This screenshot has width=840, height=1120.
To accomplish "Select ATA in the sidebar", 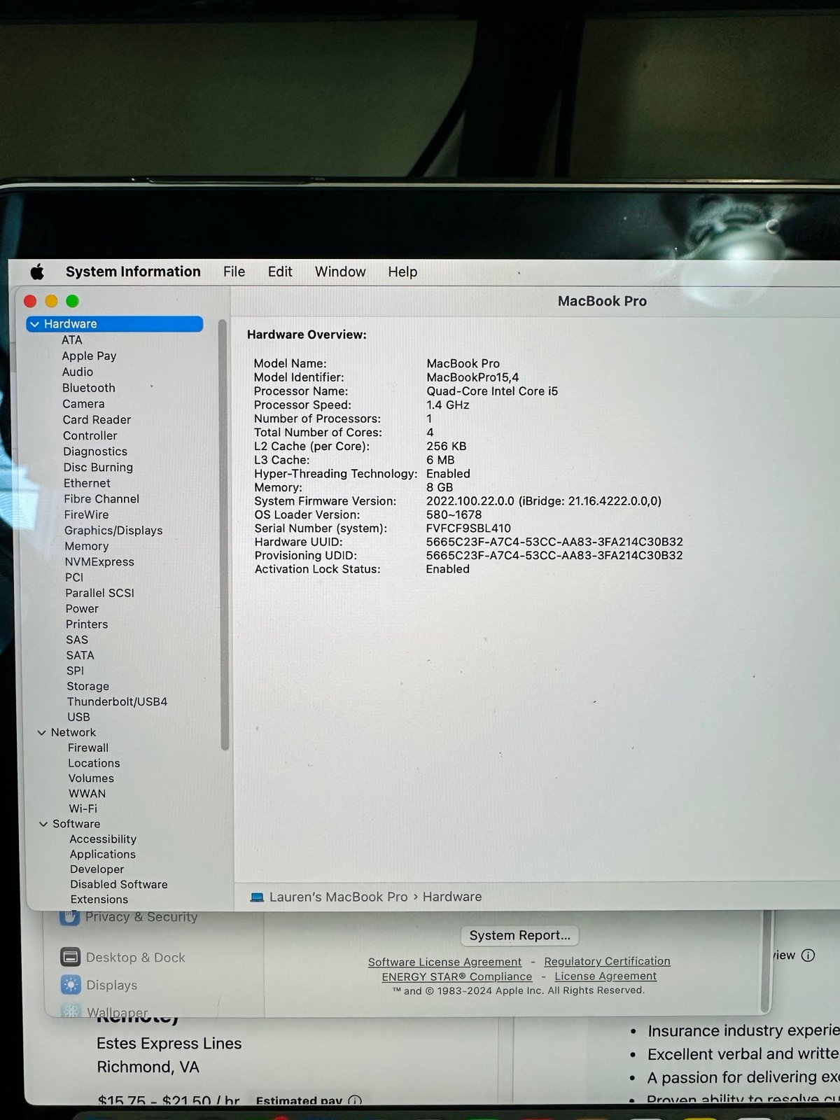I will (x=71, y=339).
